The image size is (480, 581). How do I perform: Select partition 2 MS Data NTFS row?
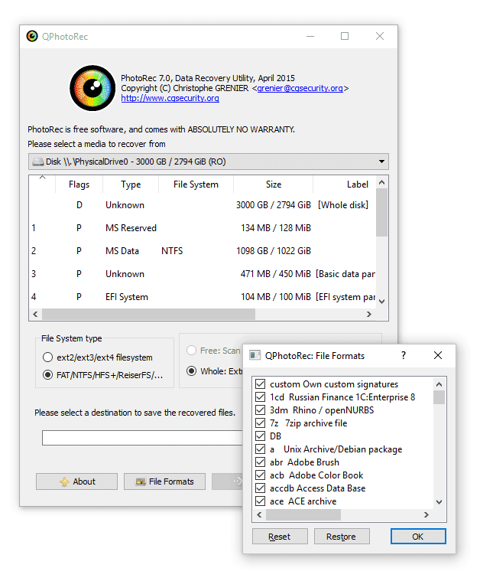[x=203, y=251]
